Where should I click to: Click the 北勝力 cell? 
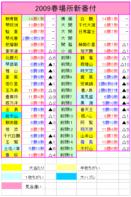[x=12, y=57]
